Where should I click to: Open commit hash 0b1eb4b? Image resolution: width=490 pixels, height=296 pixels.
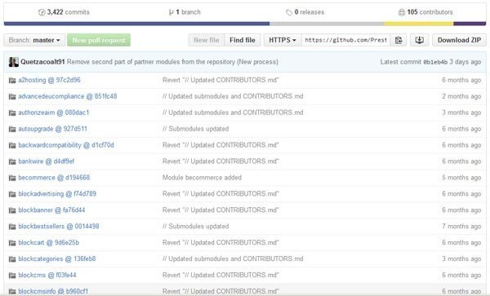coord(435,62)
